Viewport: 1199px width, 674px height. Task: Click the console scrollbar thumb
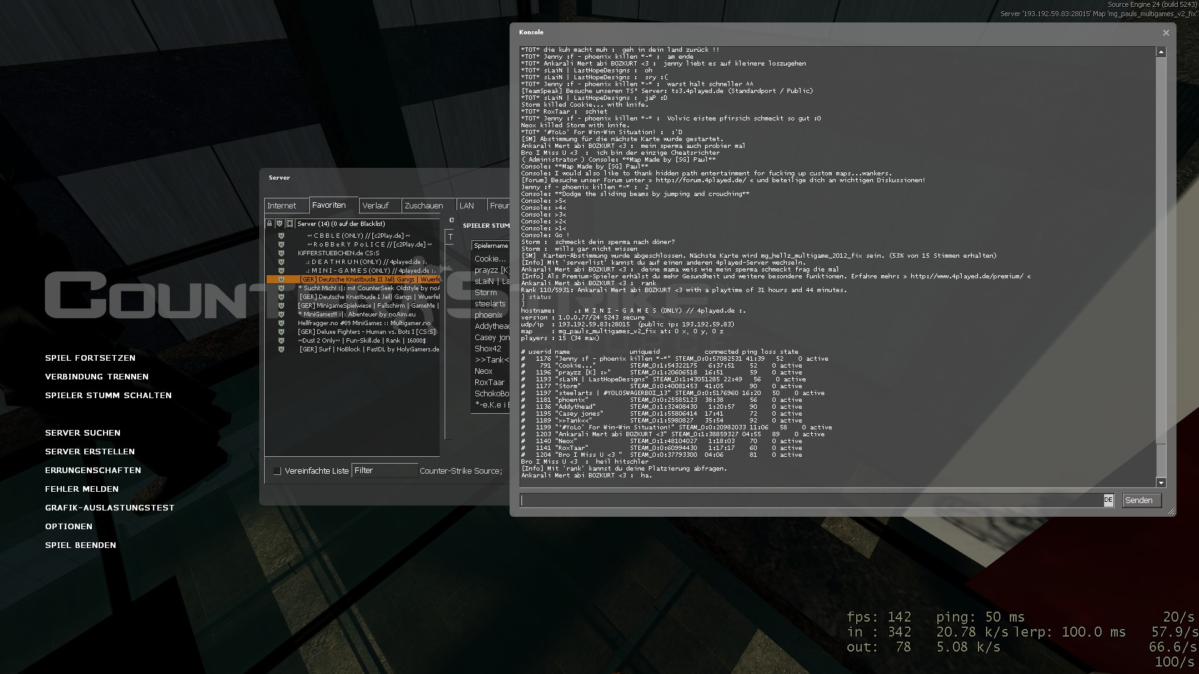point(1161,461)
